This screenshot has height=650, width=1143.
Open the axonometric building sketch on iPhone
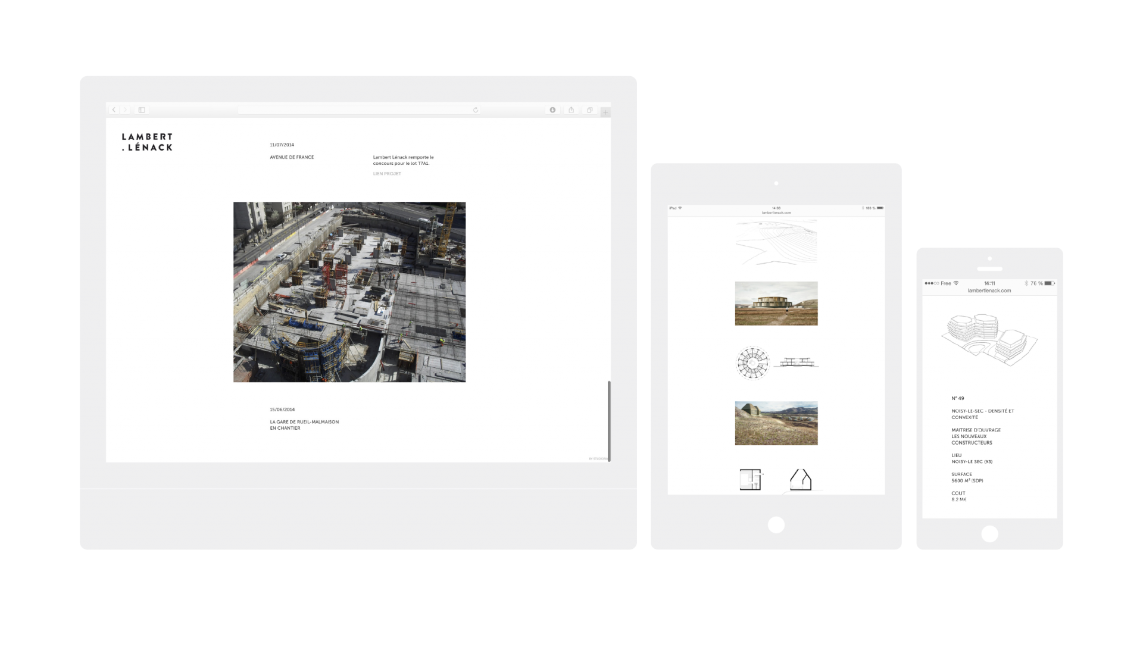click(x=989, y=339)
